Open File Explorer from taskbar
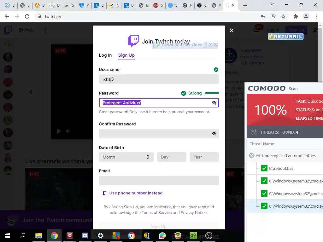This screenshot has width=323, height=242. pos(38,236)
